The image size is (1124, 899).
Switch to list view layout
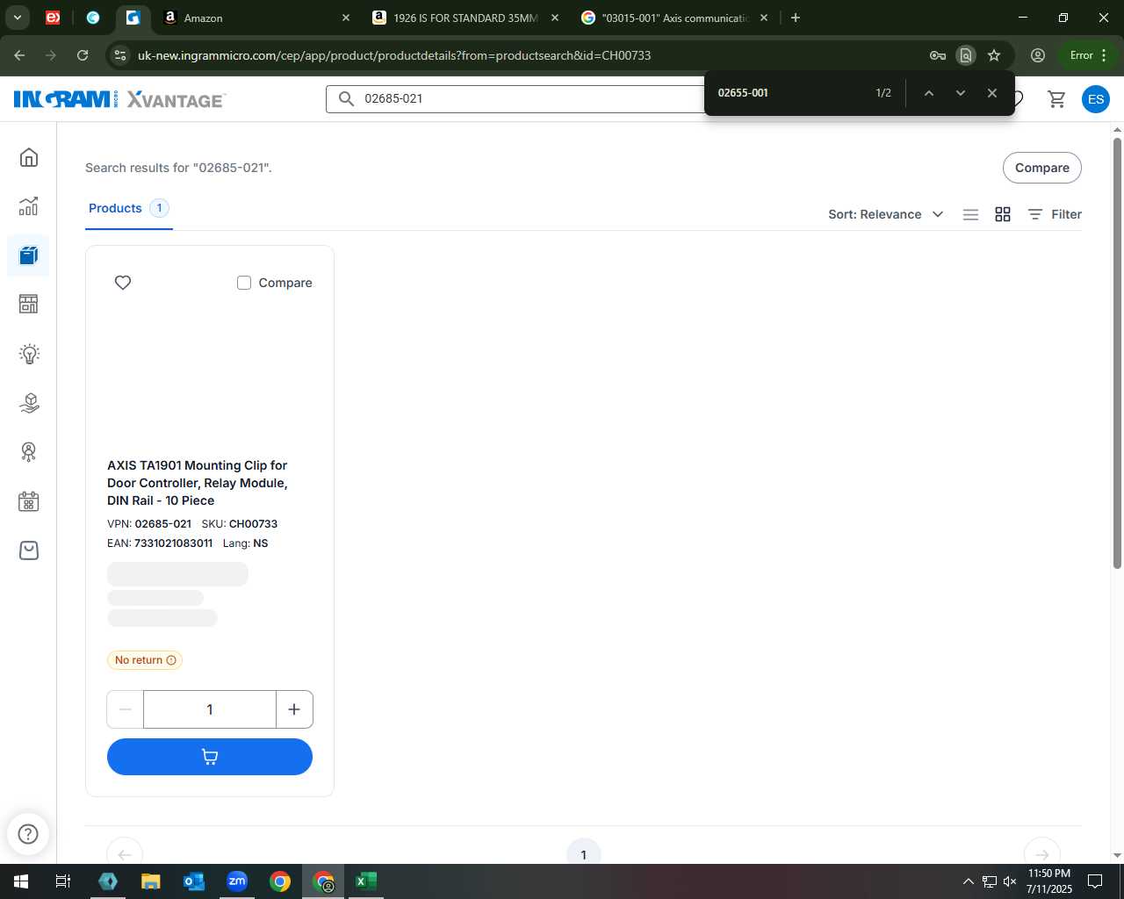(970, 214)
